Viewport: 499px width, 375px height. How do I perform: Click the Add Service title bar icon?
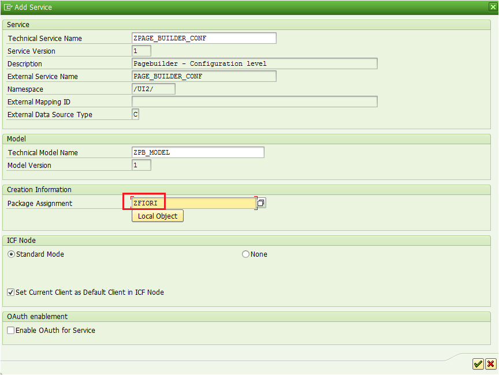[8, 7]
